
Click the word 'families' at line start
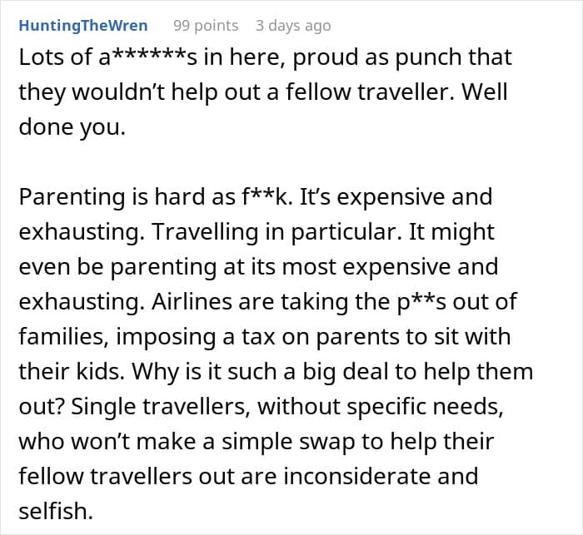pyautogui.click(x=57, y=337)
